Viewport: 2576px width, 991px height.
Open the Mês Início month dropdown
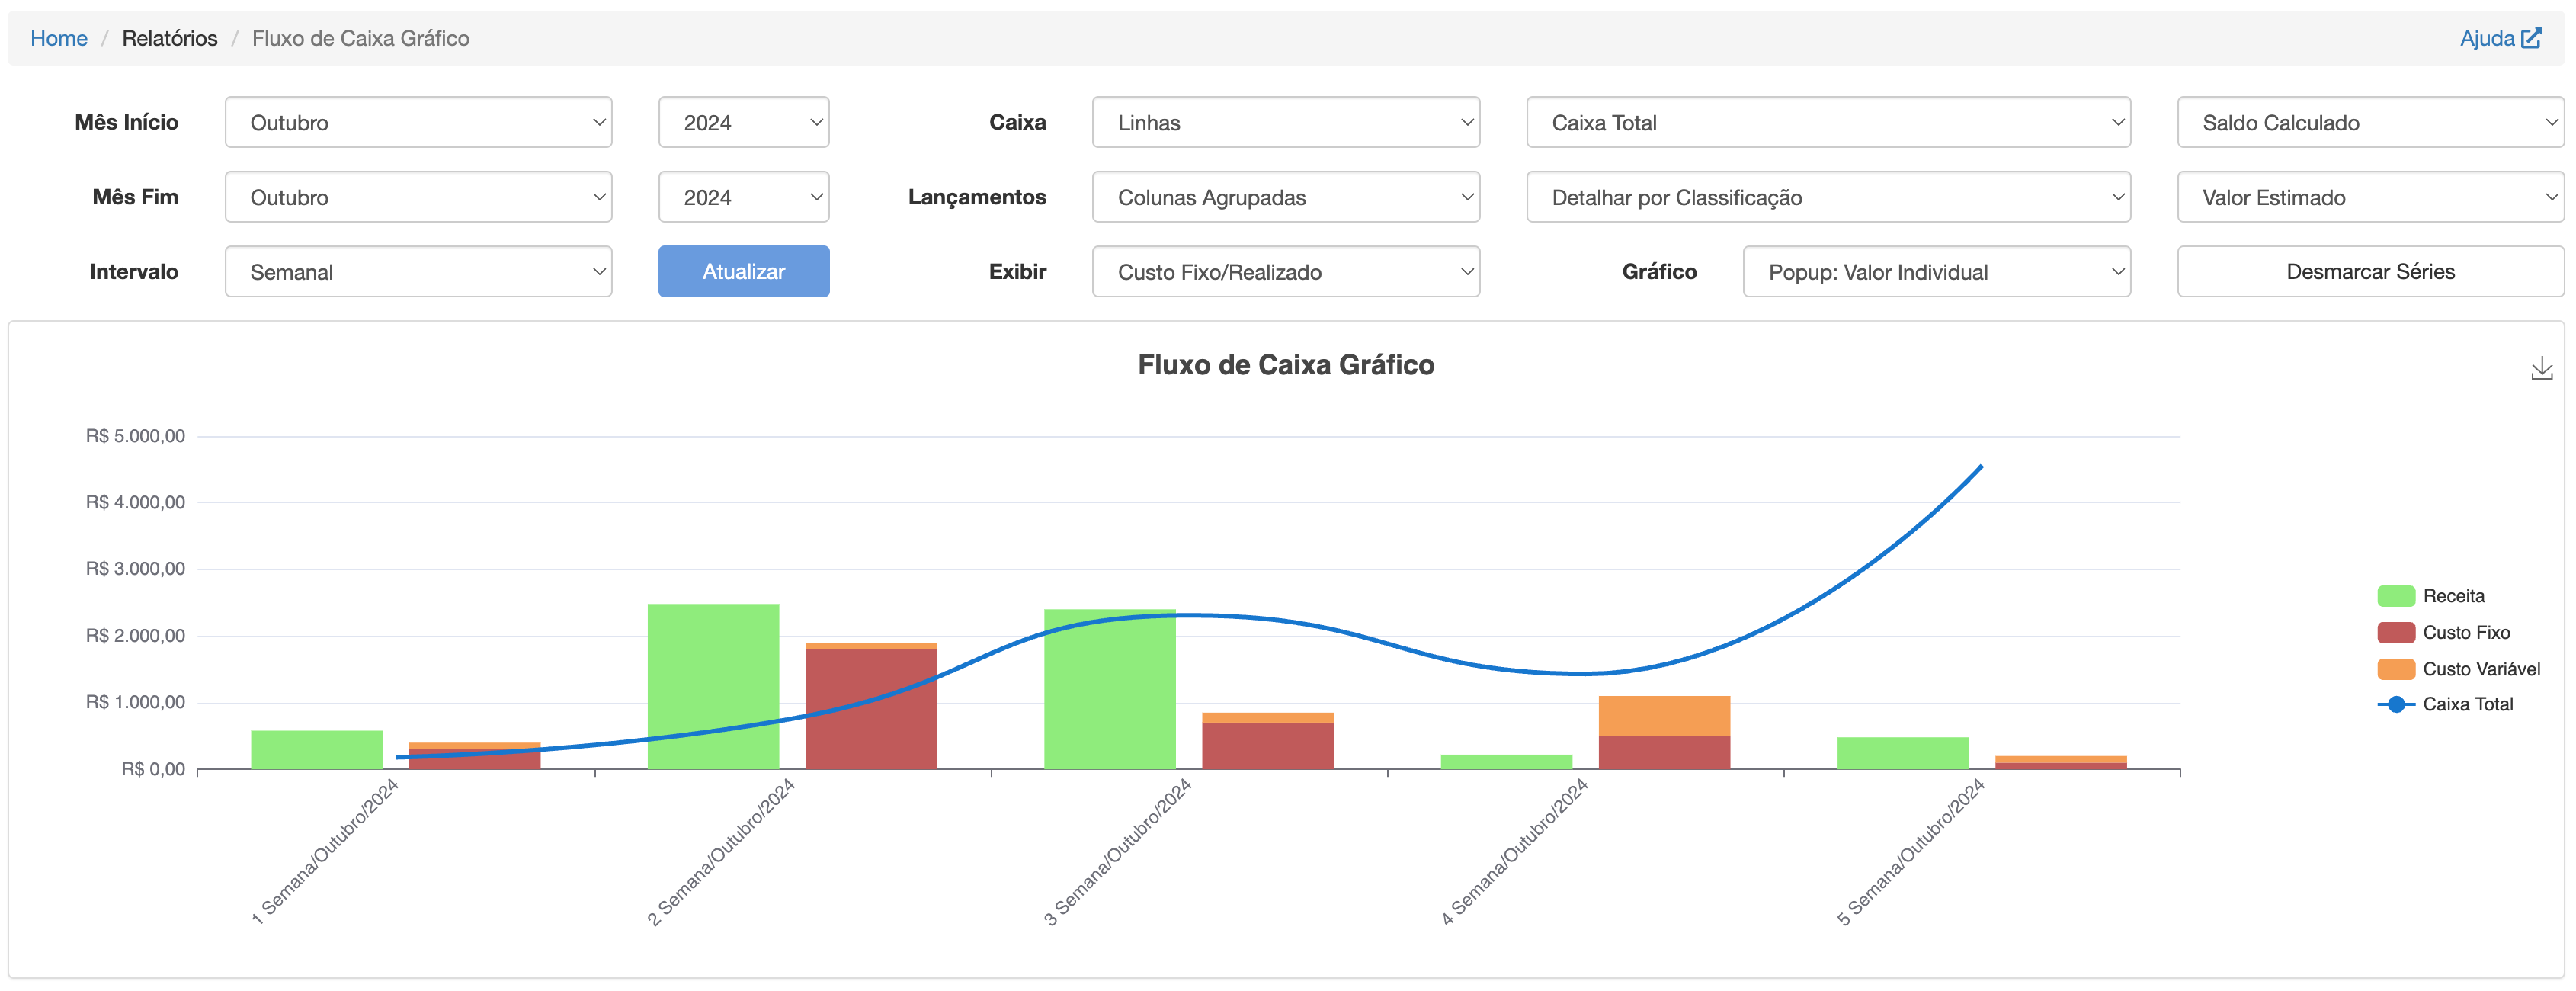(418, 122)
